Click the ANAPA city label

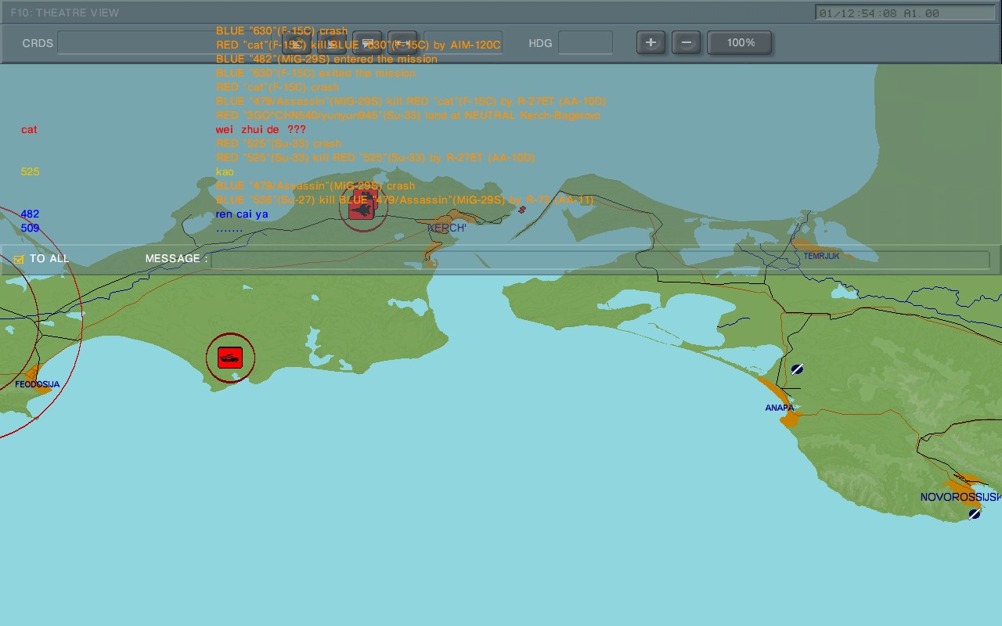coord(780,408)
